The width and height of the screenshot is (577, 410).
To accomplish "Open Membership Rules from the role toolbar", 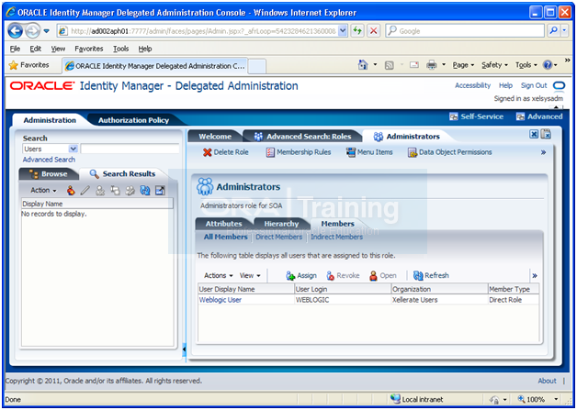I will pyautogui.click(x=299, y=152).
